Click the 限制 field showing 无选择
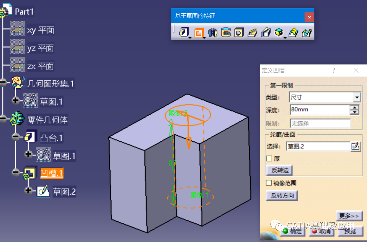The image size is (367, 242). [320, 123]
